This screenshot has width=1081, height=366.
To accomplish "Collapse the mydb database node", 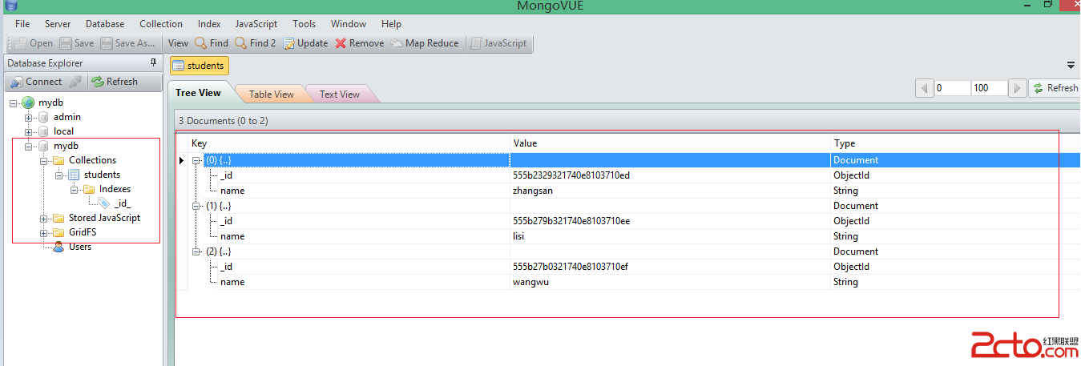I will pyautogui.click(x=29, y=146).
